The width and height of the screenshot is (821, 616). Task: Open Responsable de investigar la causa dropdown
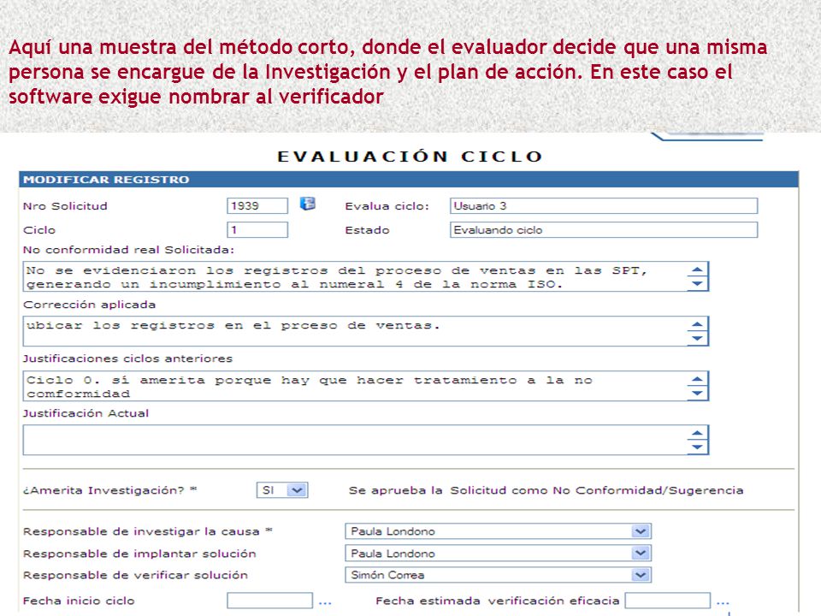[x=498, y=531]
